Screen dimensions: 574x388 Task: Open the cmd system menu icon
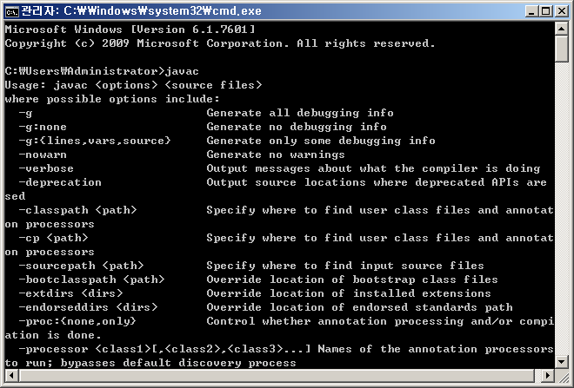click(x=11, y=11)
